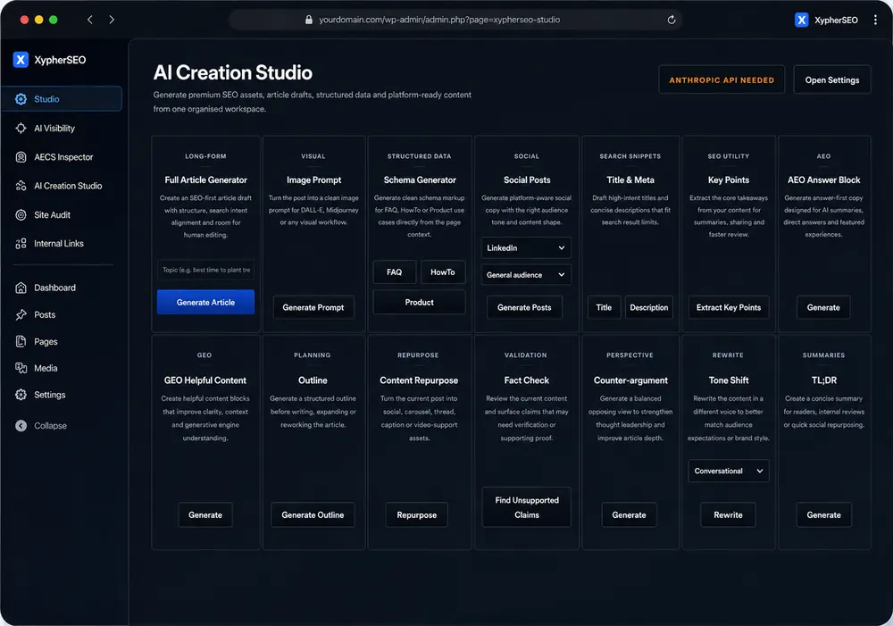Click Generate under the TL;DR card
The image size is (893, 626).
823,515
